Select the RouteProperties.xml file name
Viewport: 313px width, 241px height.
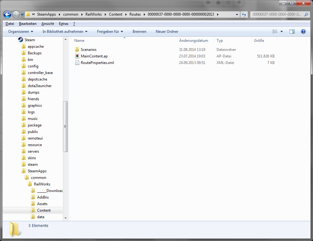97,63
